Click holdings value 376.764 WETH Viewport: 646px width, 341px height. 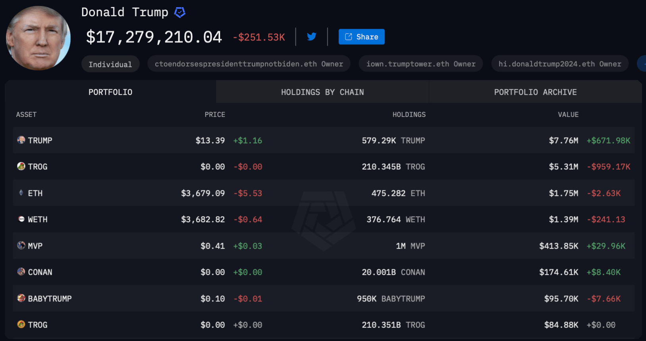396,219
